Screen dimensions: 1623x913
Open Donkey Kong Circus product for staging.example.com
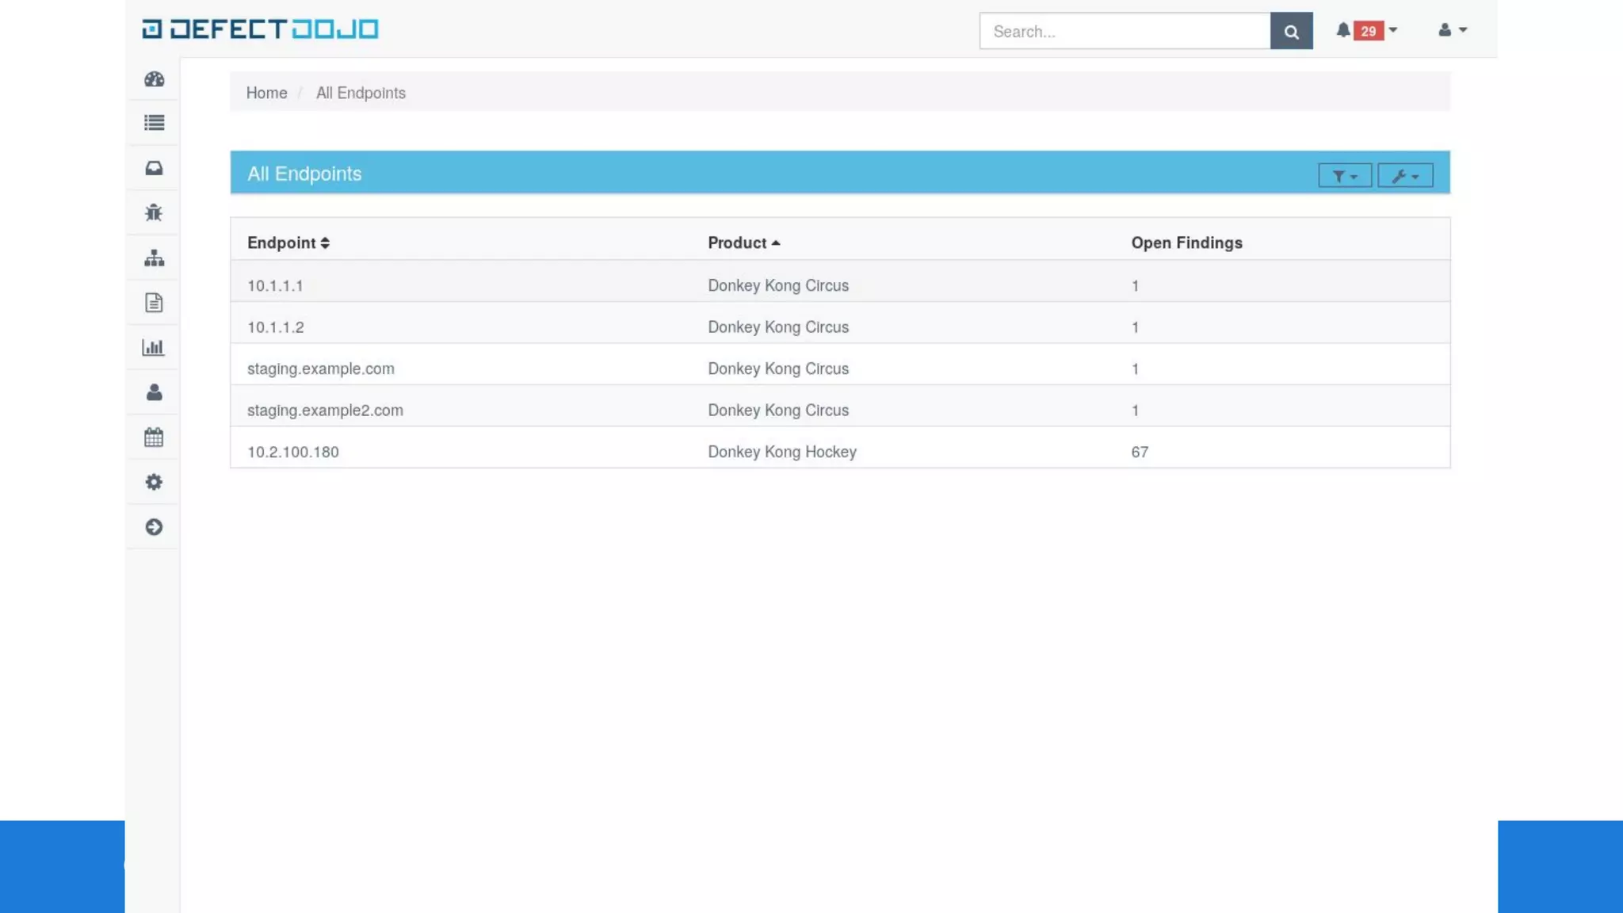pyautogui.click(x=777, y=369)
